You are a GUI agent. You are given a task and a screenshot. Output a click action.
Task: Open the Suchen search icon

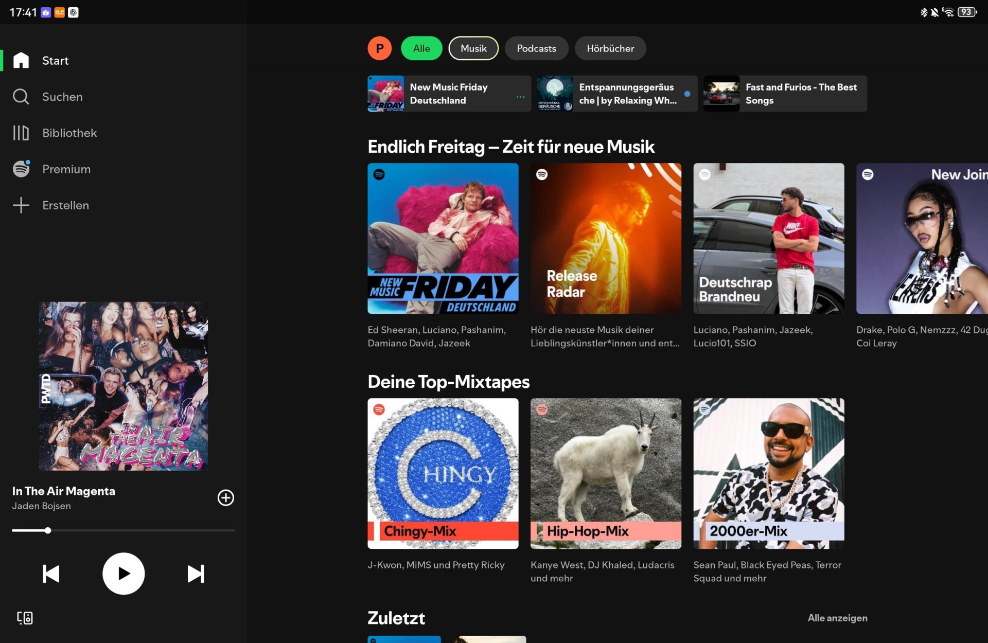(x=21, y=97)
